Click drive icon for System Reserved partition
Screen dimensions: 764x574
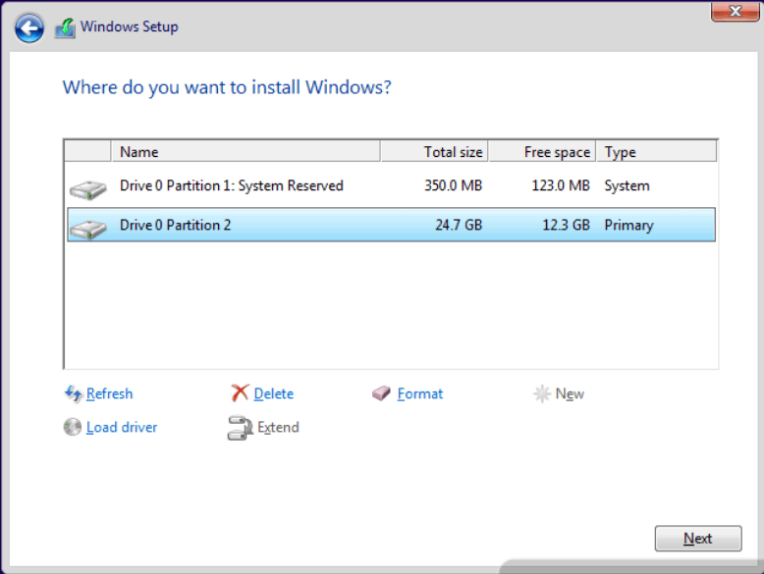coord(87,189)
